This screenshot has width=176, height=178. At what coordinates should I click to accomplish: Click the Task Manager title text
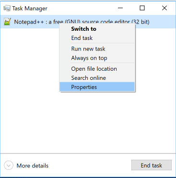click(x=30, y=8)
